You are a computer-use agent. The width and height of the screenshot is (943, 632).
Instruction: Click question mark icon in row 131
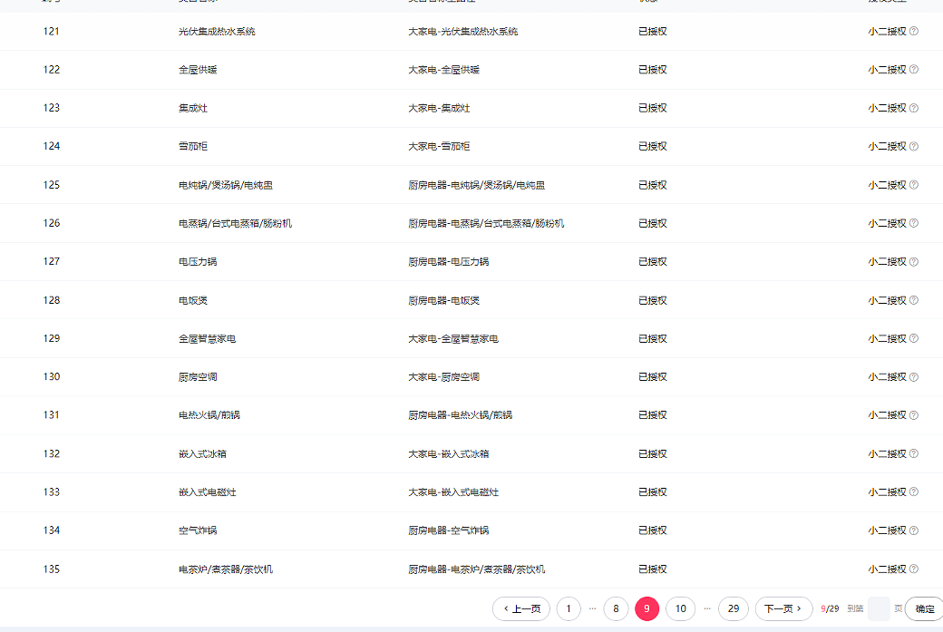[x=914, y=415]
